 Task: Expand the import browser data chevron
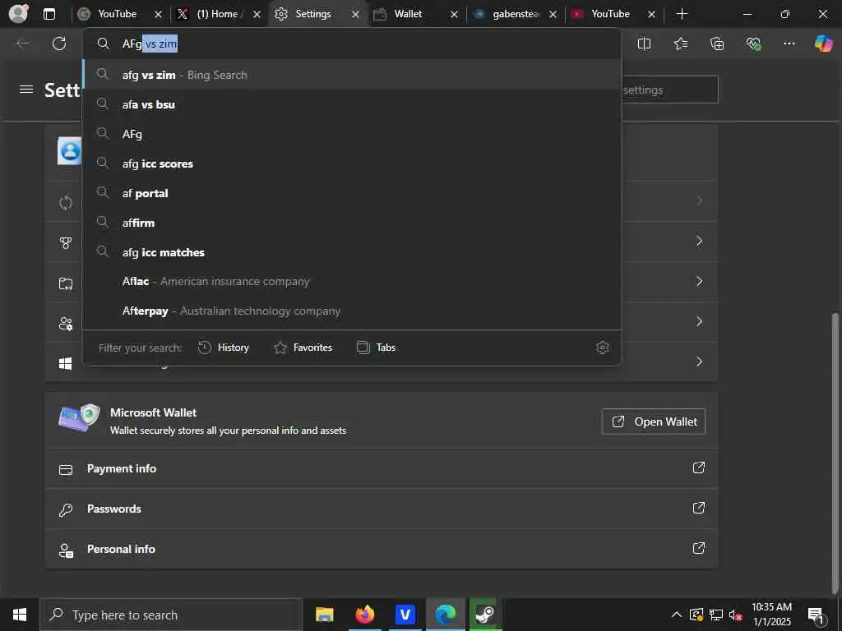coord(699,281)
